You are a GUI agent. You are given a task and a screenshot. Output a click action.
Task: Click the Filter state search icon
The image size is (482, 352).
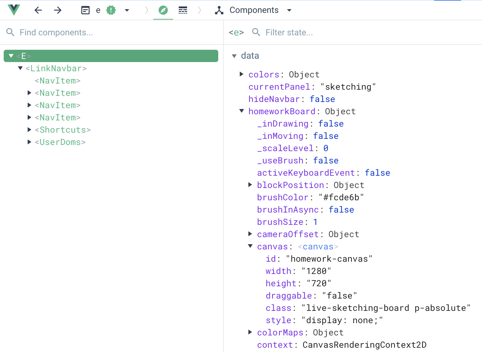[256, 32]
